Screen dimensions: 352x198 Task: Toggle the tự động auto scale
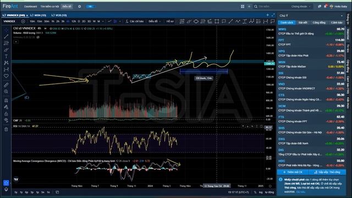tap(269, 193)
